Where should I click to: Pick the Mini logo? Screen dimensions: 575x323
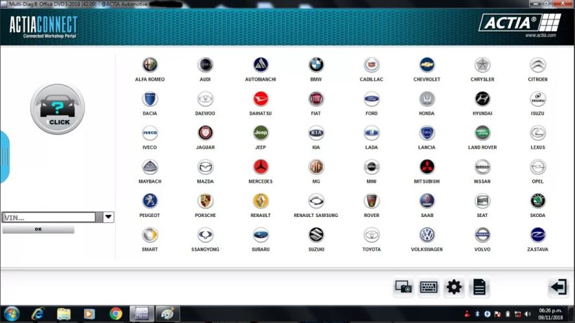(372, 167)
